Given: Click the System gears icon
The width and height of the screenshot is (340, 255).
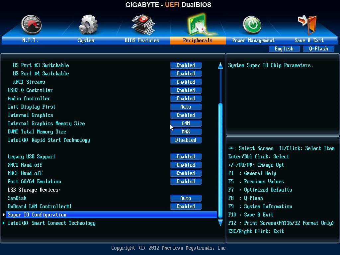Looking at the screenshot, I should [88, 24].
